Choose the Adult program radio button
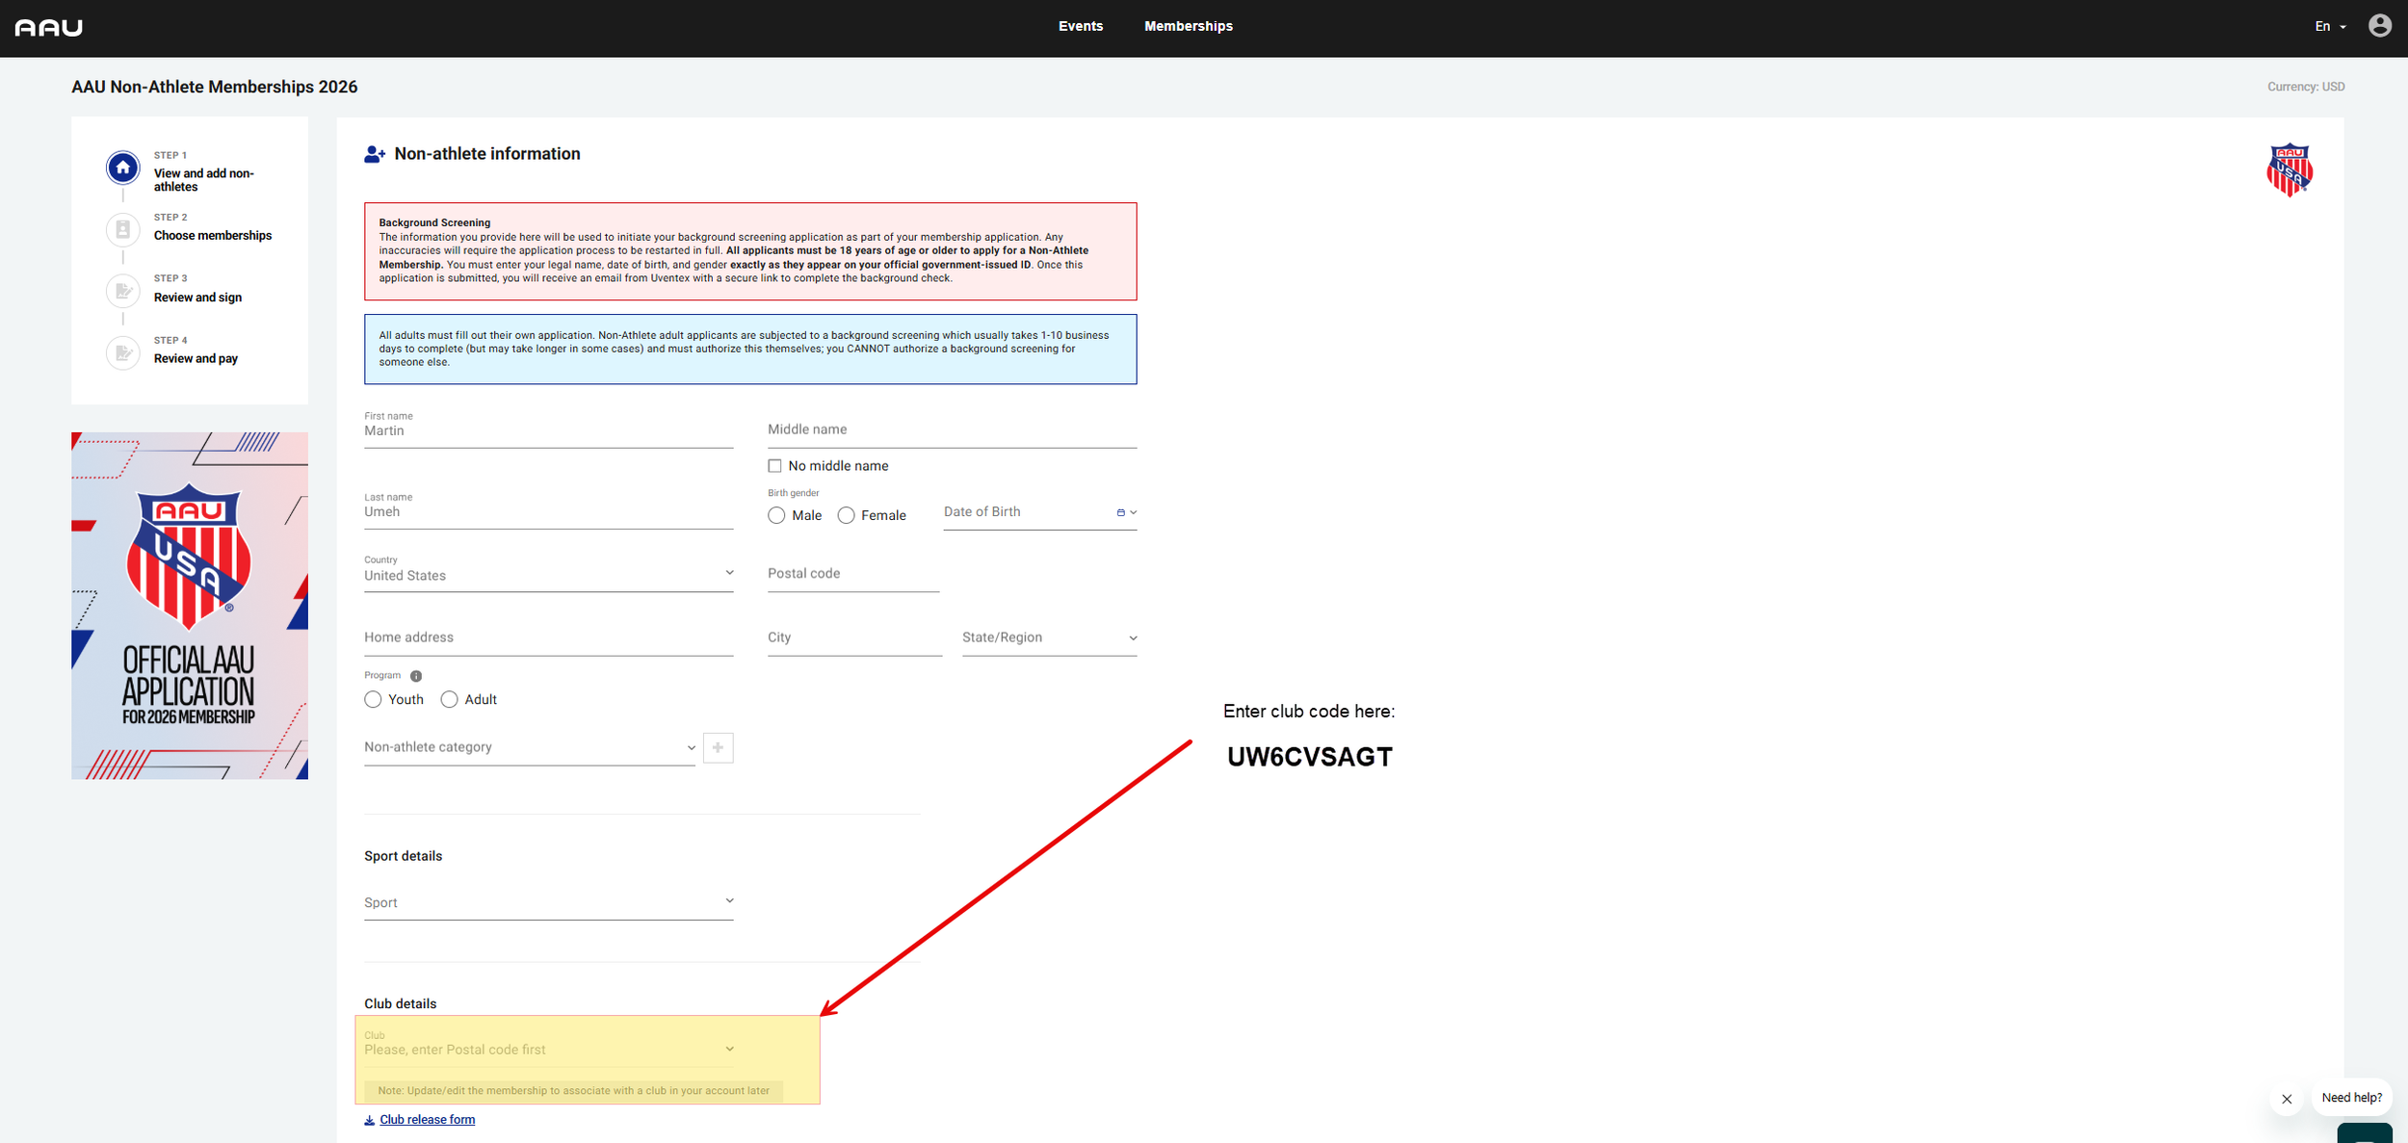 (x=450, y=700)
